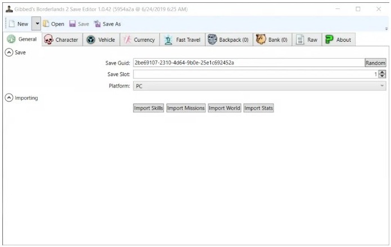Click the Import Skills button
Screen dimensions: 391x247
pos(149,108)
